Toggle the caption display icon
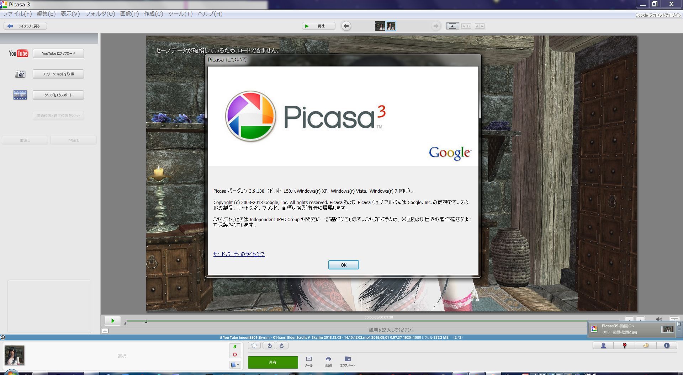The width and height of the screenshot is (683, 375). (105, 331)
